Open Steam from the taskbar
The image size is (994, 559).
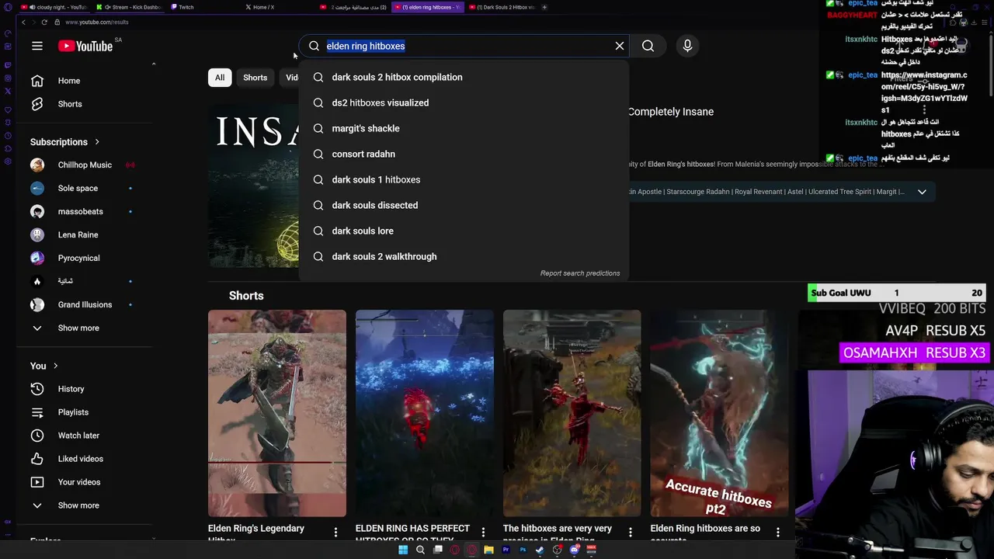pyautogui.click(x=540, y=550)
